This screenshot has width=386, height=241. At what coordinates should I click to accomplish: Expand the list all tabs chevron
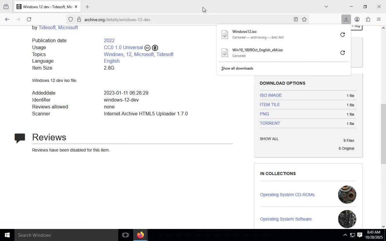pyautogui.click(x=326, y=7)
